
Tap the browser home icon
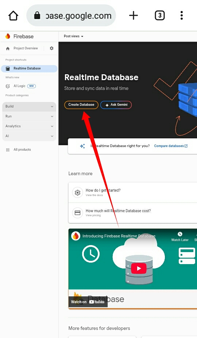[13, 16]
